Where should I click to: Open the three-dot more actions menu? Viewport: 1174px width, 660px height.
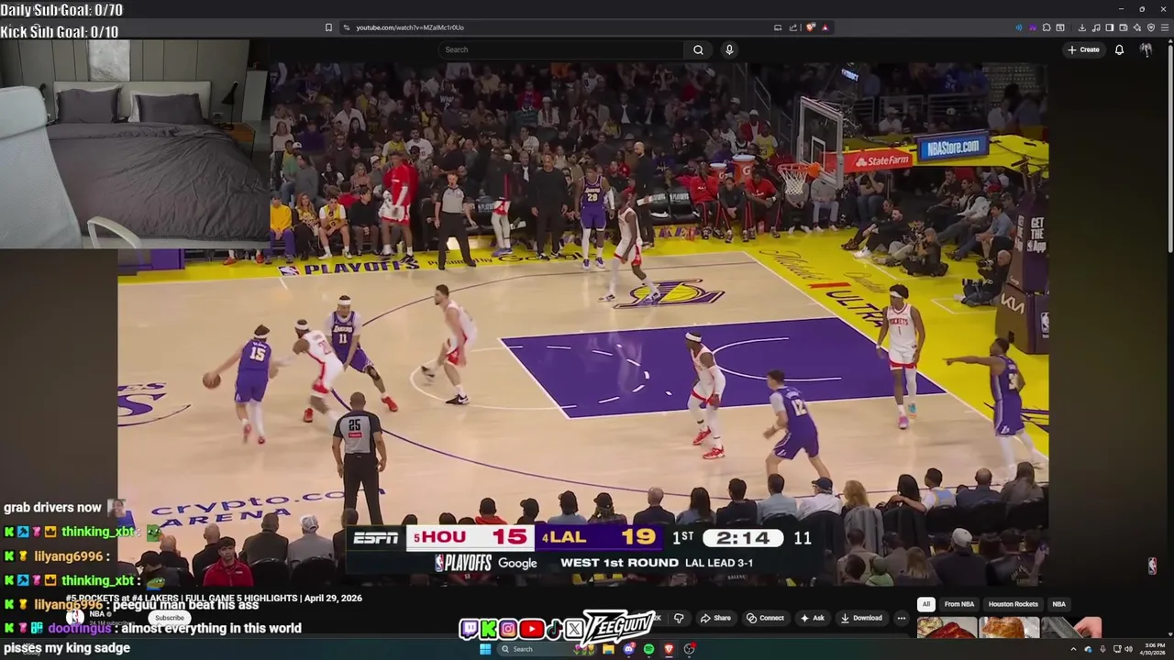pyautogui.click(x=902, y=618)
